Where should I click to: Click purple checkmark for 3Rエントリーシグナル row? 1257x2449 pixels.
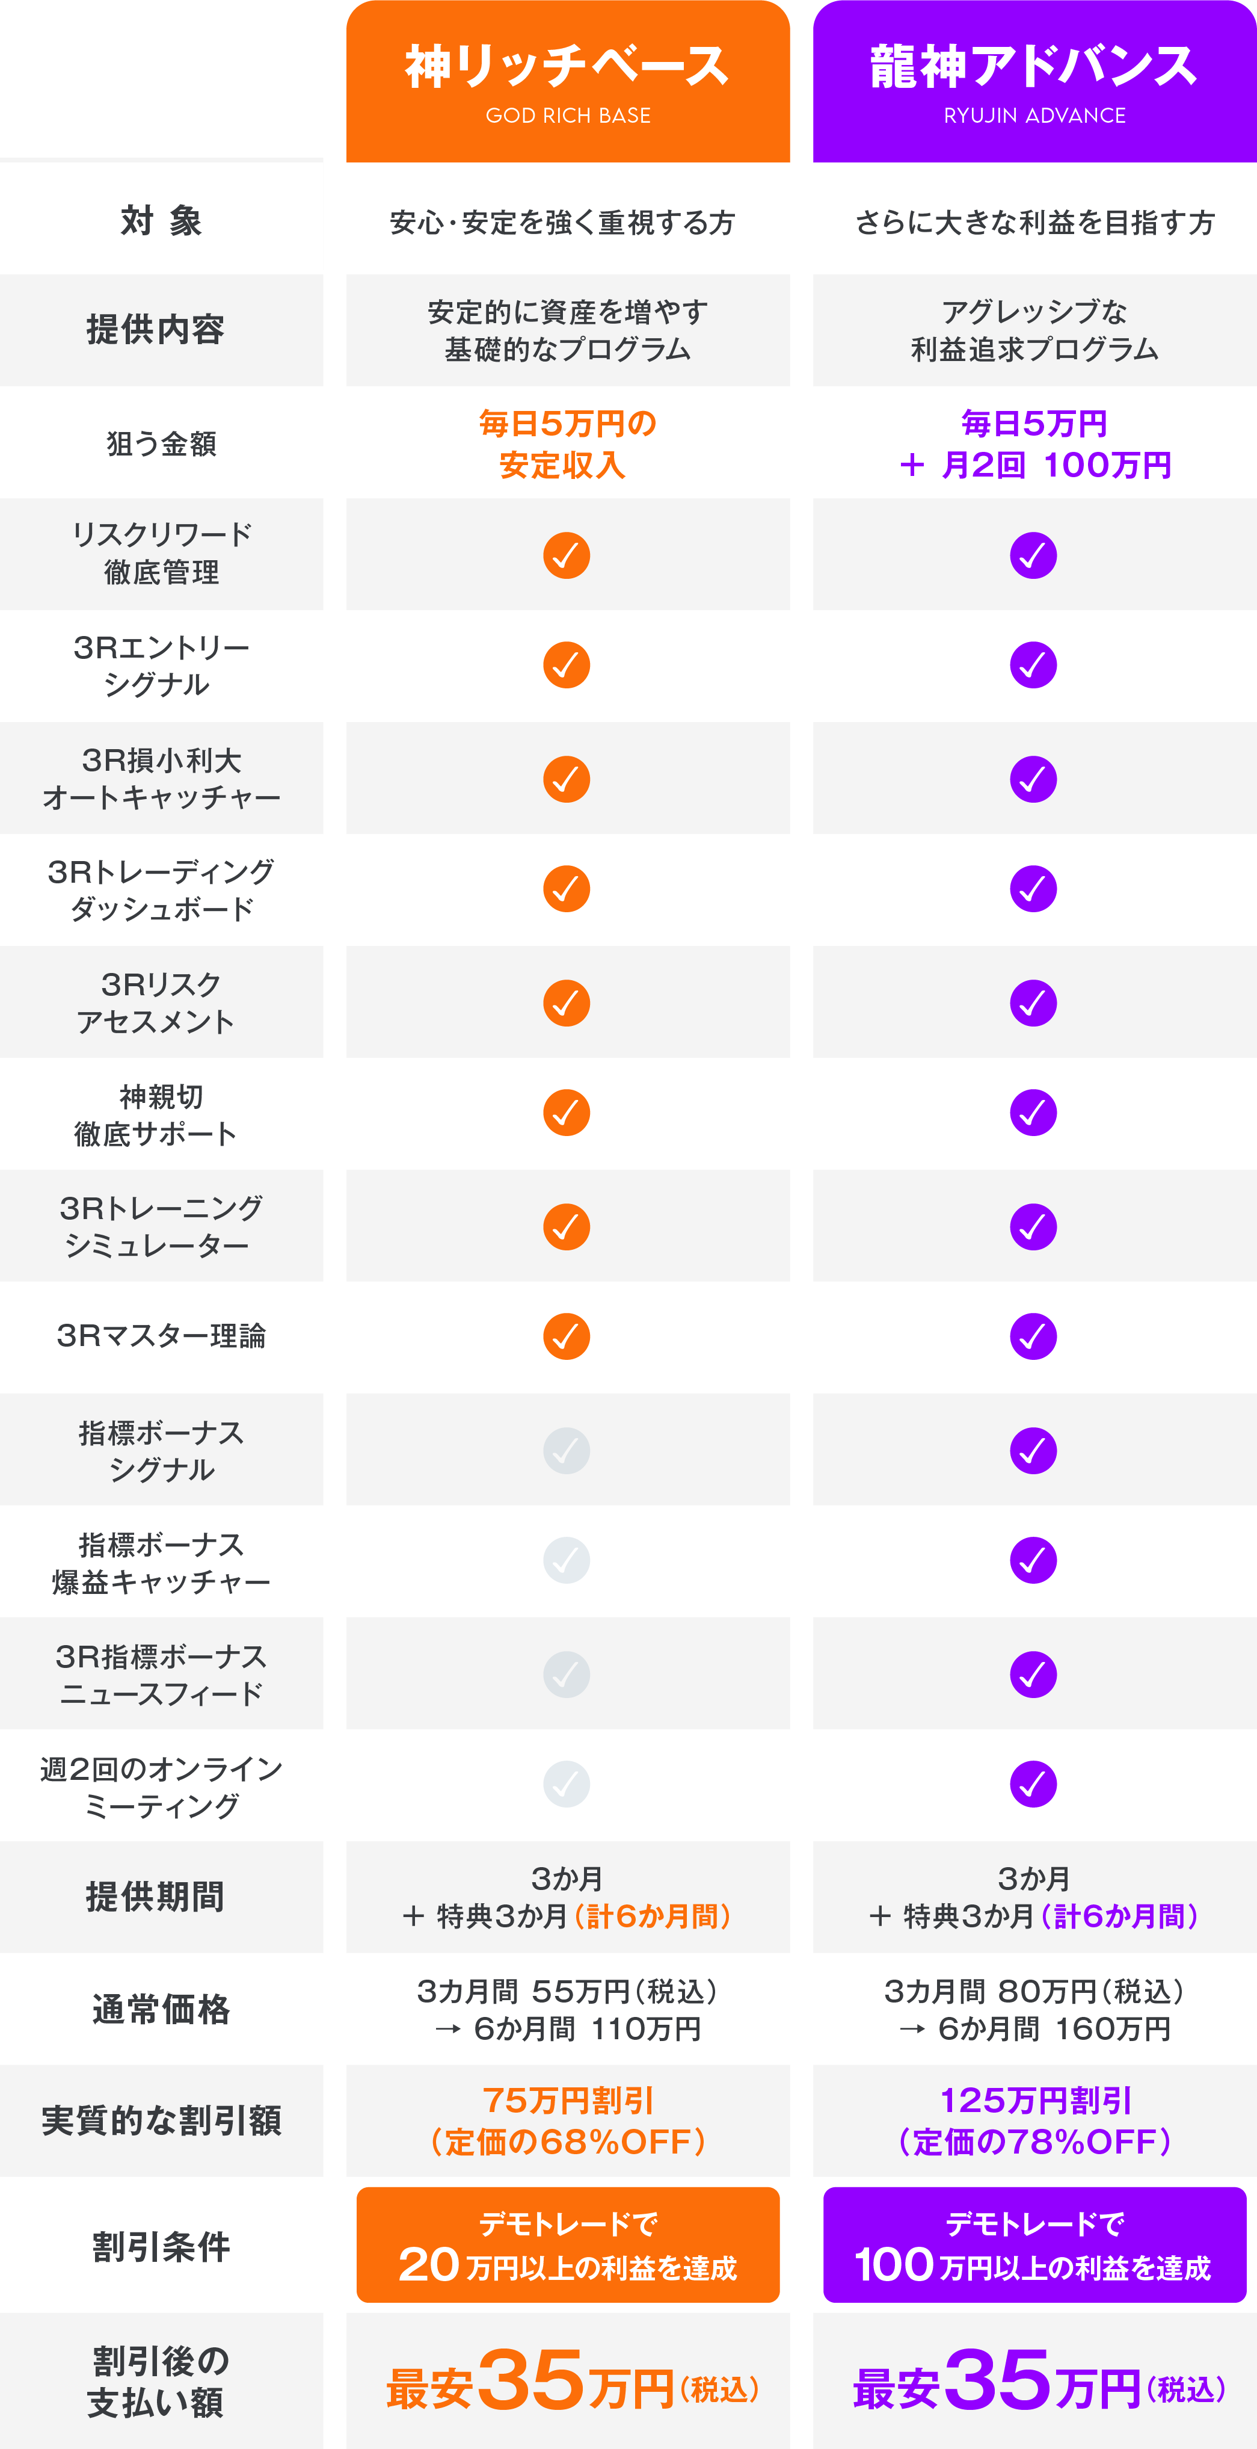(x=1033, y=666)
